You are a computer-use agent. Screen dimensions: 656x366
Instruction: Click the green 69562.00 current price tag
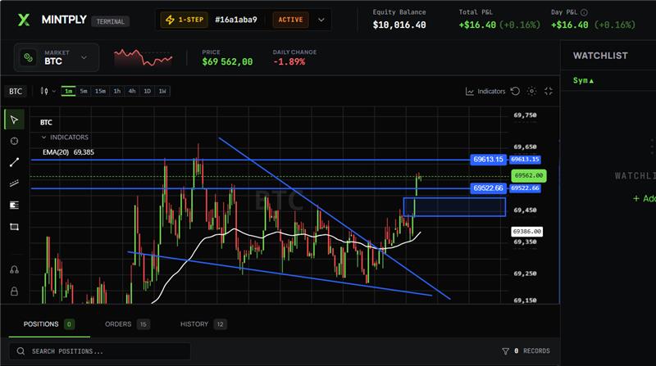click(529, 175)
